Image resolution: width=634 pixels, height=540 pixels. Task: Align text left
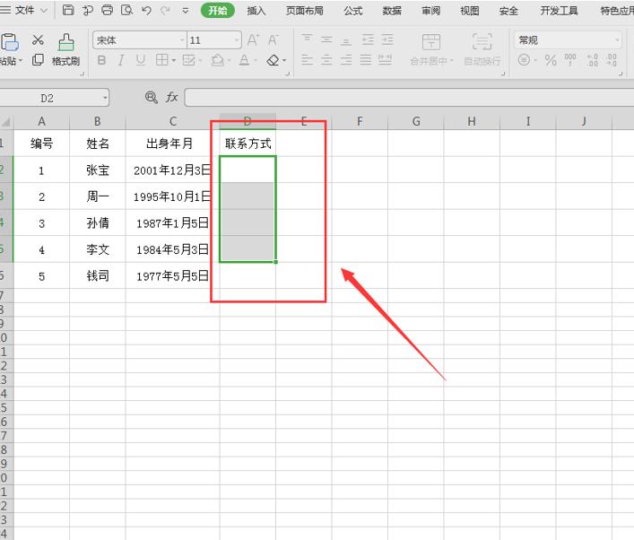point(307,60)
